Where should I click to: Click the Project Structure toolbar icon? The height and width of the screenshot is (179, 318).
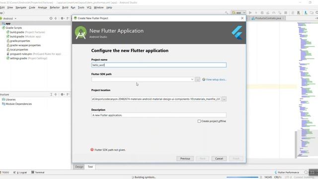pyautogui.click(x=312, y=13)
